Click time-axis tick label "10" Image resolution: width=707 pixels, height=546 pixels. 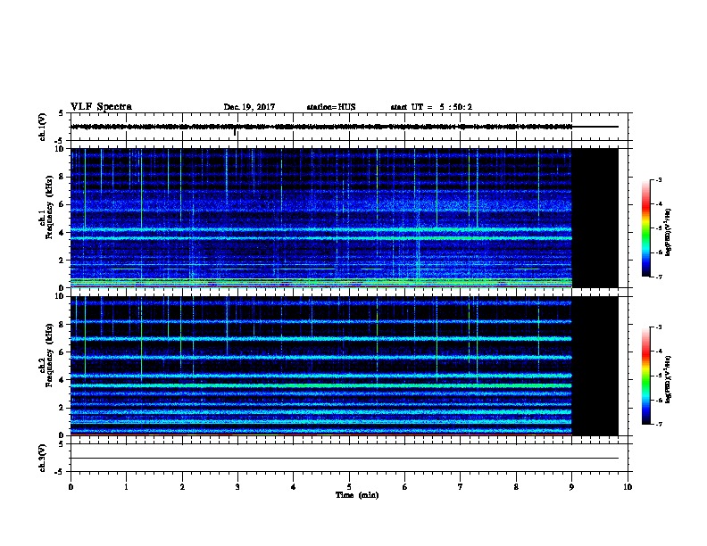(628, 487)
